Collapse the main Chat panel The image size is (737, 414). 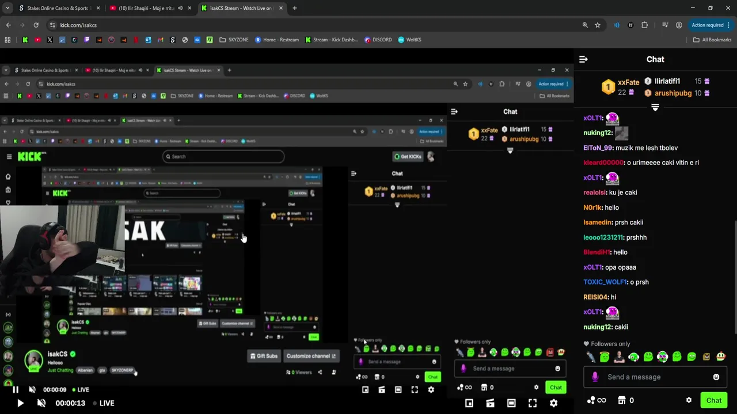583,59
